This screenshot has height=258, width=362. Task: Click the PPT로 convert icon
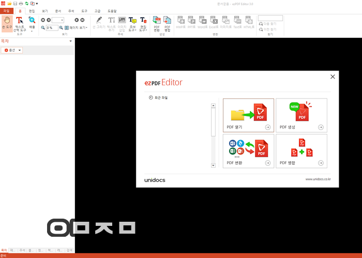pos(192,23)
